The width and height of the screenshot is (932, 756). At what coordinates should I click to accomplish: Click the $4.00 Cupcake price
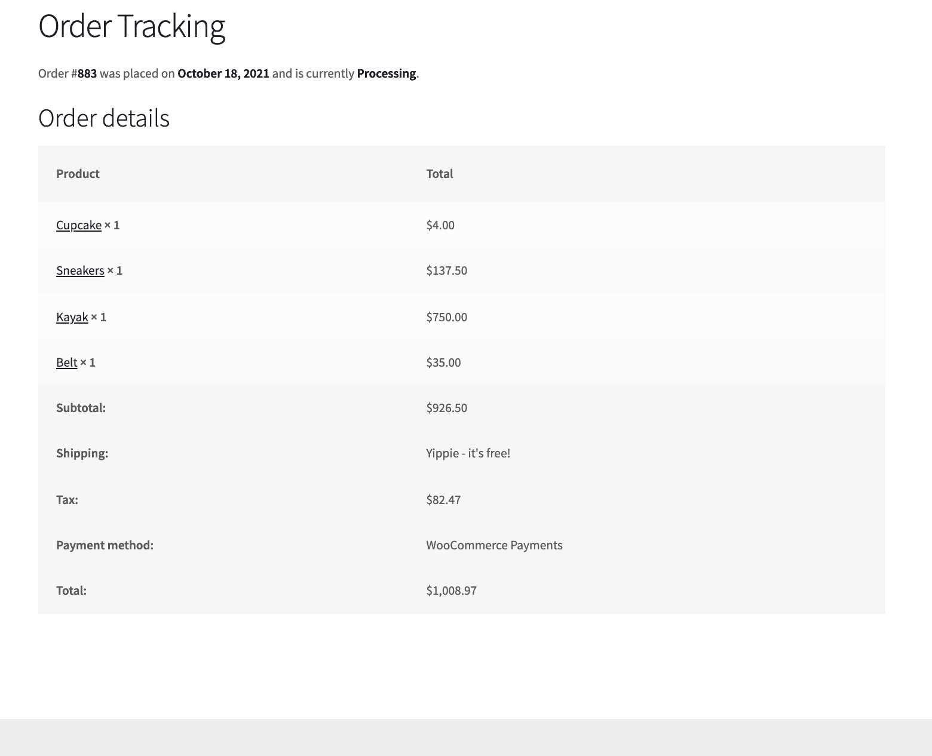click(440, 225)
